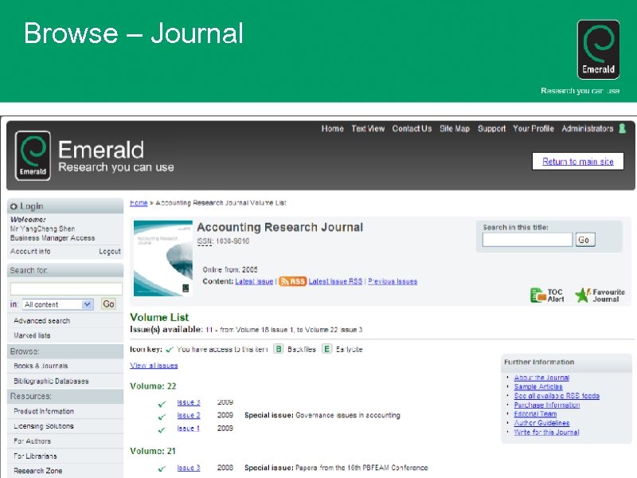The image size is (637, 478).
Task: Click the Emerald logo in the slide corner
Action: [597, 48]
